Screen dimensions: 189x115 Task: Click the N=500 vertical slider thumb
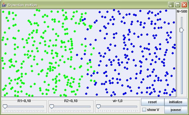[182, 30]
